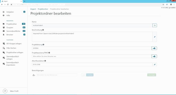Click the green add button in Berechtigungen
Screen dimensions: 176x95
tap(152, 75)
